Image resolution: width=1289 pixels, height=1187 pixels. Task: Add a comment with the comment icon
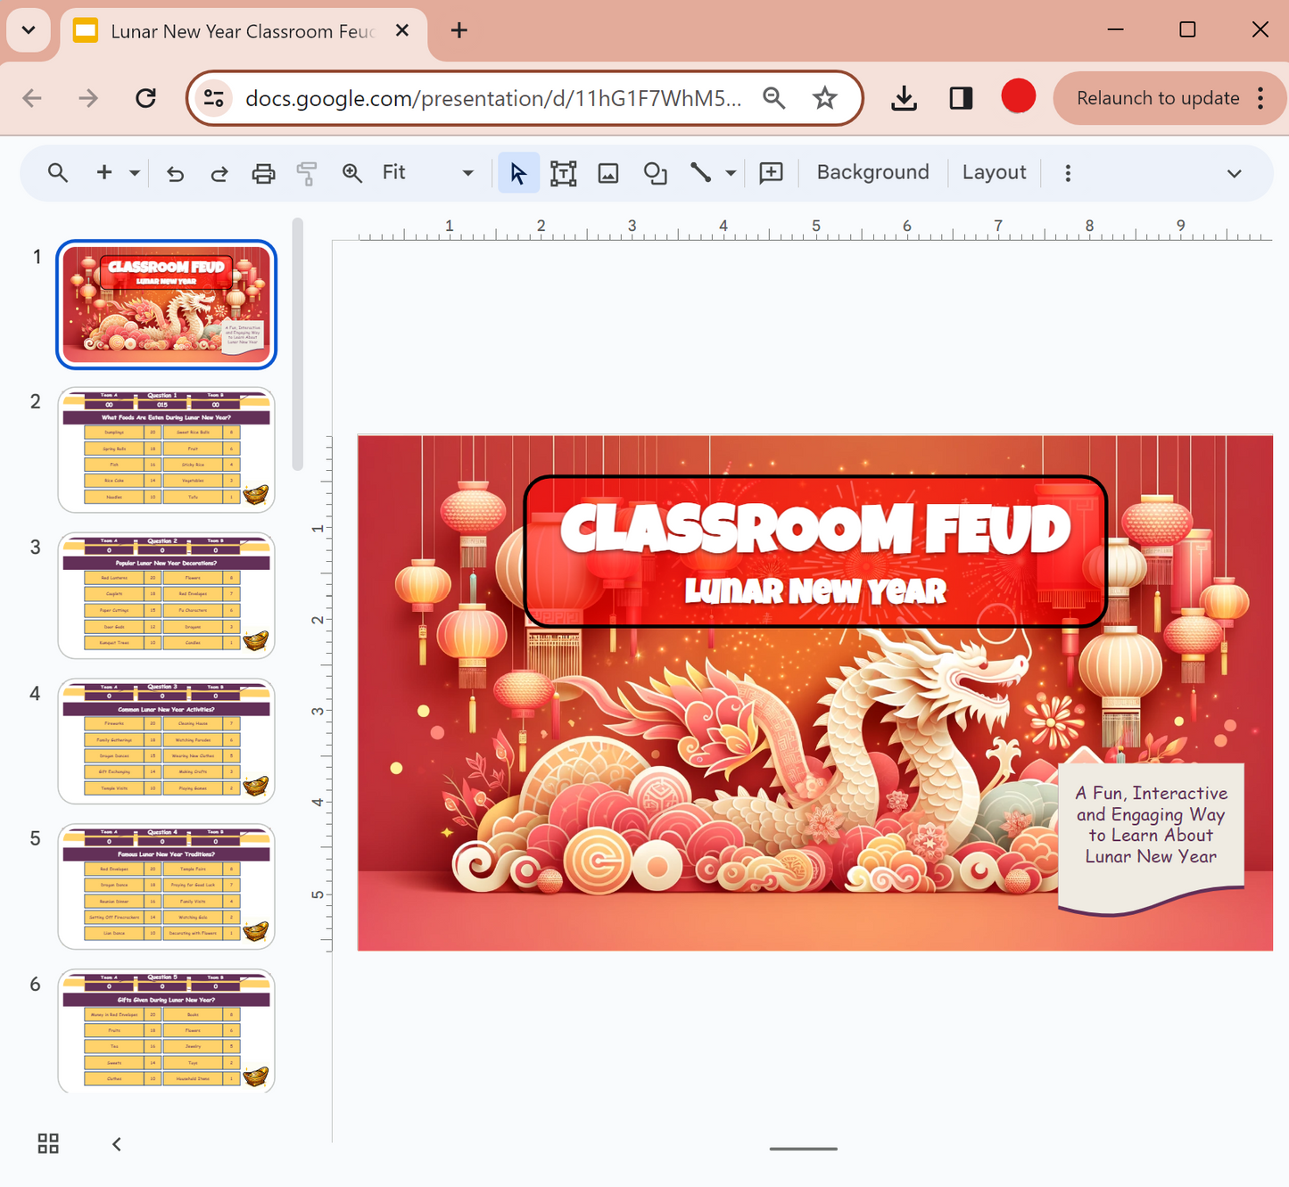[x=770, y=172]
